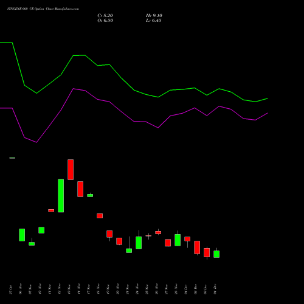Click the low value "L: 6.45"
Screen dimensions: 304x304
tap(154, 21)
